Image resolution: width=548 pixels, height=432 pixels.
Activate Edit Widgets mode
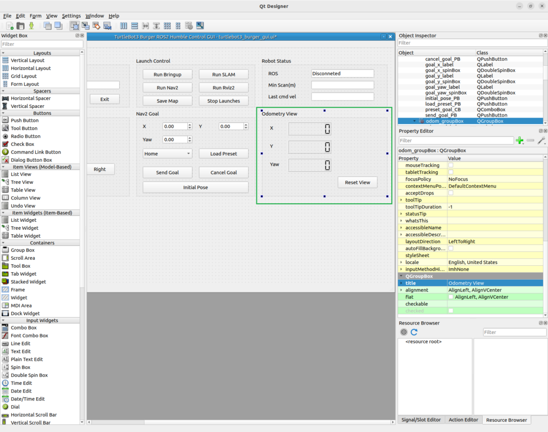[74, 26]
